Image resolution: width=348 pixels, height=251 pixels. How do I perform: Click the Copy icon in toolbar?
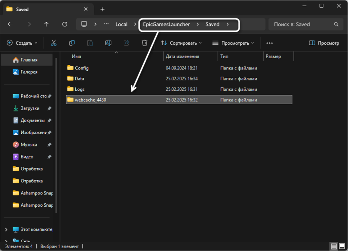coord(72,43)
